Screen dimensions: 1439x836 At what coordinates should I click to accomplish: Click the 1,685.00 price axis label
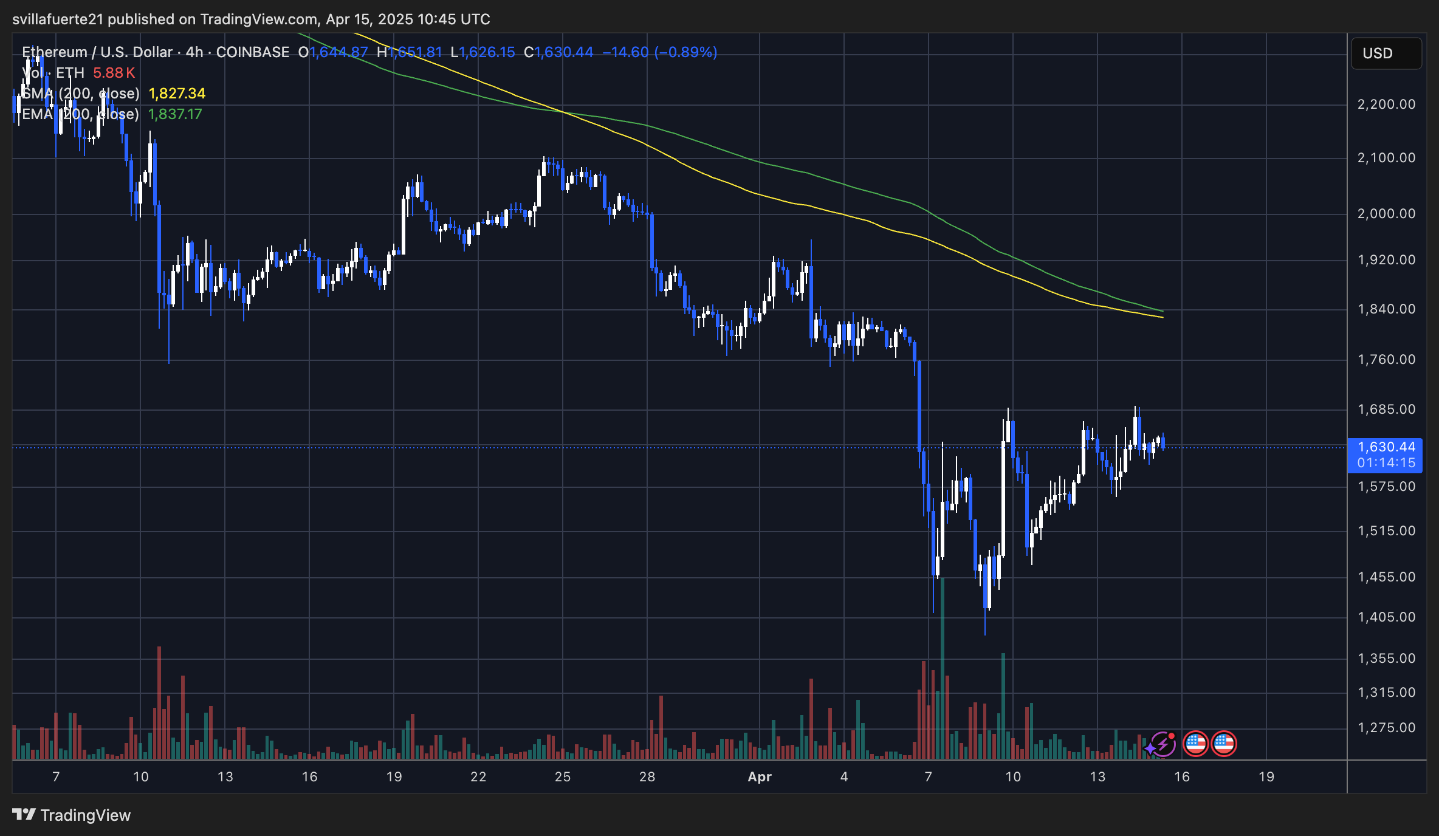(x=1386, y=409)
